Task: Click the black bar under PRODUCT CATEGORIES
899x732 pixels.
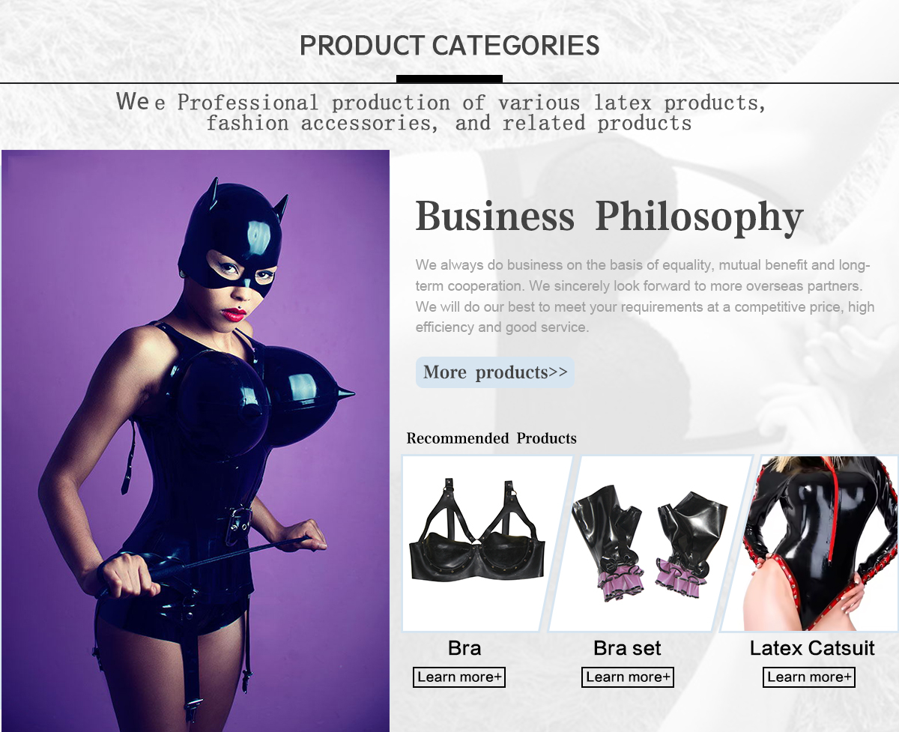Action: [x=449, y=79]
